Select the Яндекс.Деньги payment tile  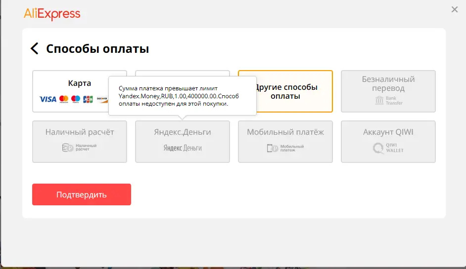click(183, 142)
